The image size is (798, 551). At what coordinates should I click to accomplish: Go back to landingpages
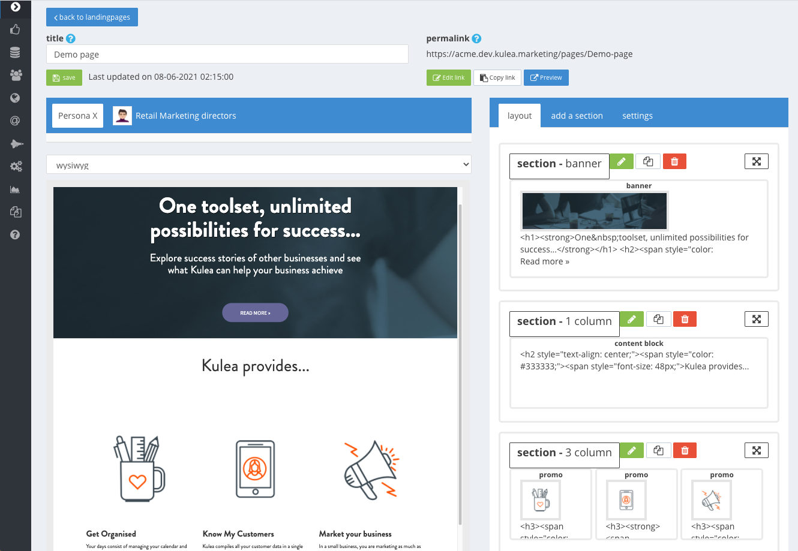92,17
